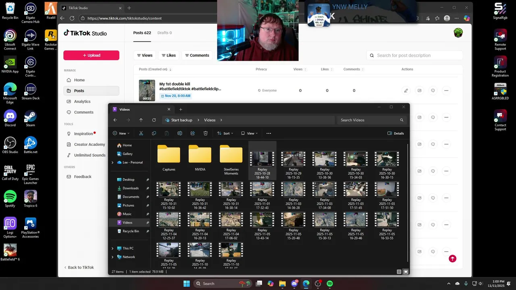Switch to details list view in Explorer status bar
The height and width of the screenshot is (290, 516).
click(399, 272)
